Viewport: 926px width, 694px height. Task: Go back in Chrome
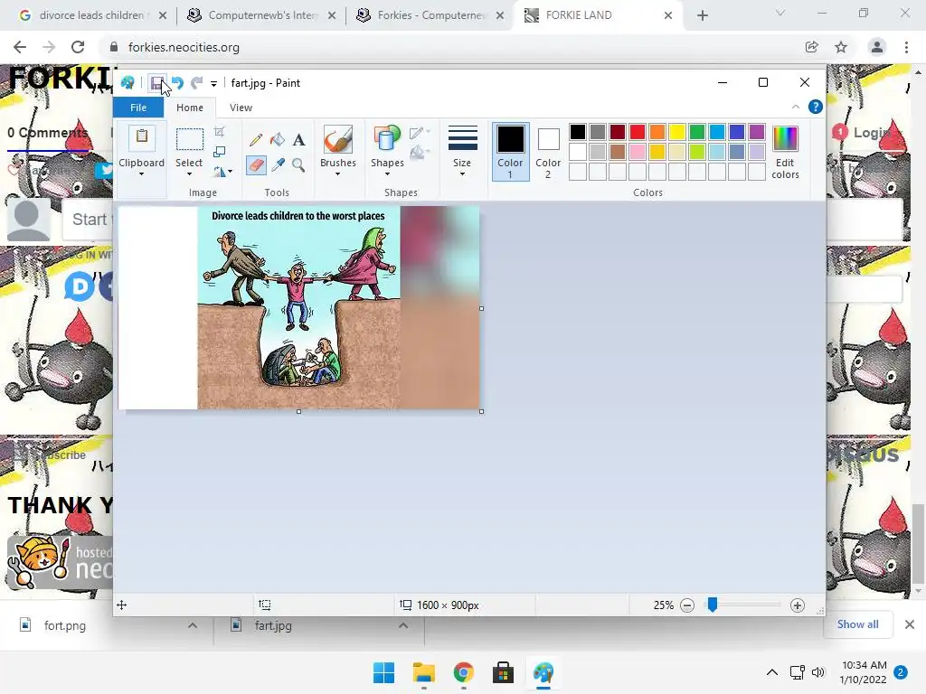click(x=20, y=47)
